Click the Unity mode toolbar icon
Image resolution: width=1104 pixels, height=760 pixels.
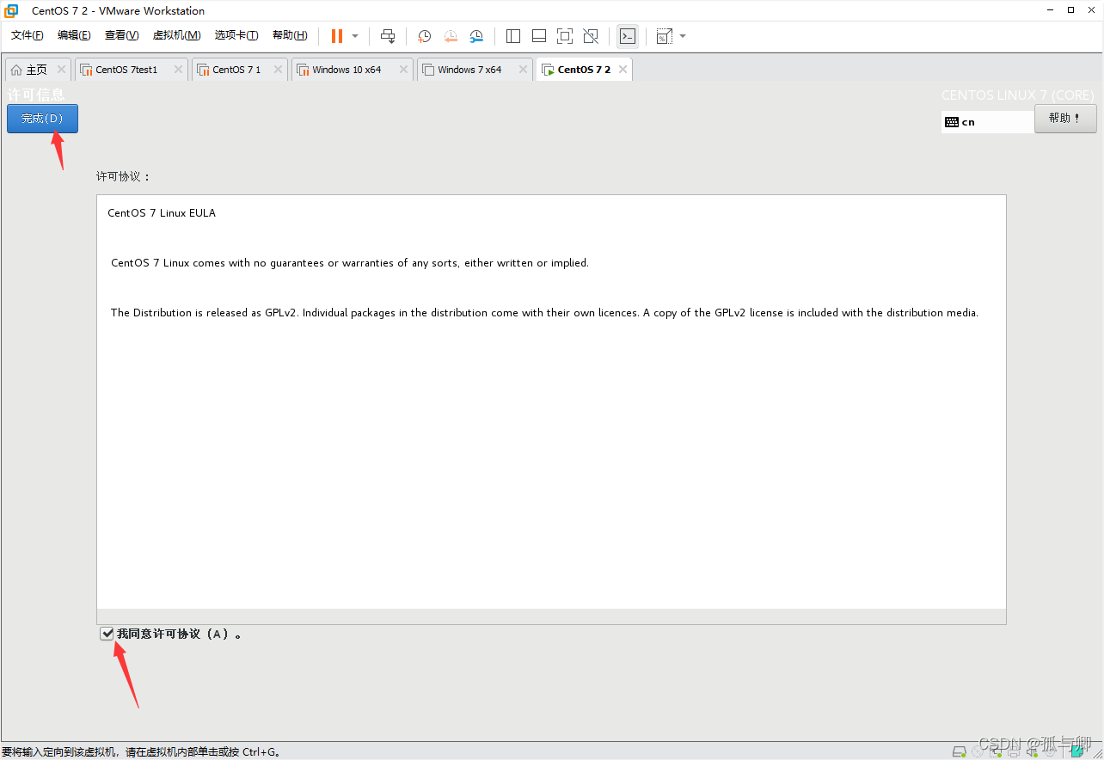pos(591,36)
